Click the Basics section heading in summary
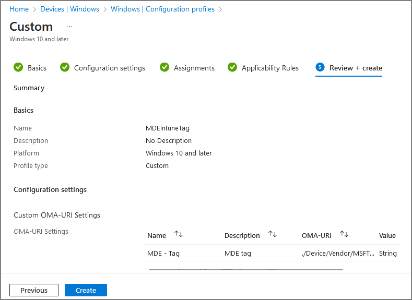Viewport: 412px width, 300px height. pyautogui.click(x=23, y=110)
